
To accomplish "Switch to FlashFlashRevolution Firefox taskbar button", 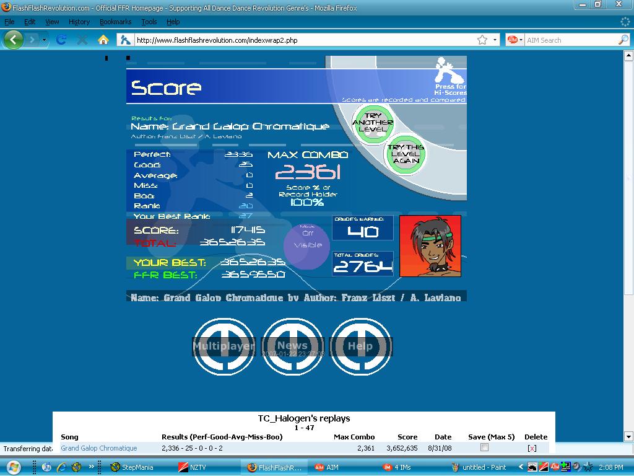I will 274,467.
